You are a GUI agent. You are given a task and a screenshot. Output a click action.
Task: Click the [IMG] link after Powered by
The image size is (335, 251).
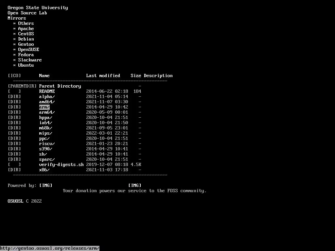pos(46,186)
